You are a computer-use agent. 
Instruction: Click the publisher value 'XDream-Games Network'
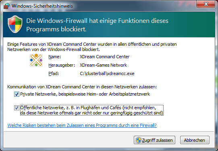[x=103, y=65]
